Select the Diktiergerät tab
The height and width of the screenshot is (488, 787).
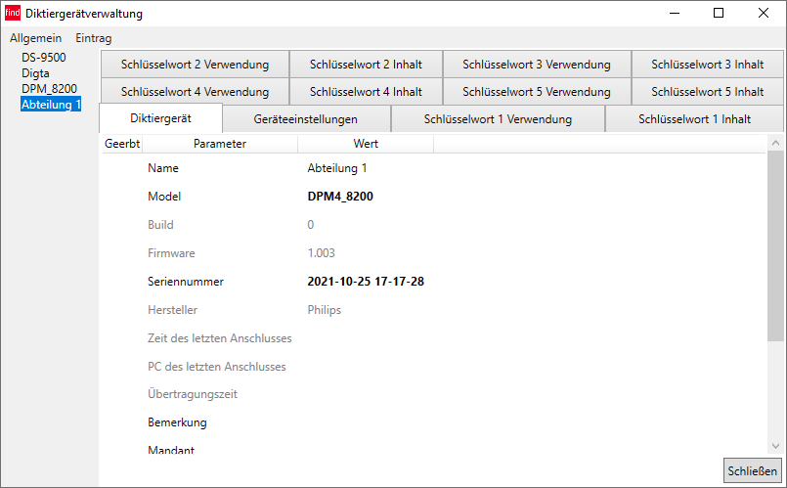(x=160, y=118)
